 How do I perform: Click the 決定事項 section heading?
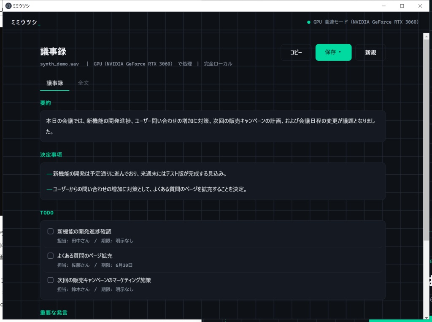coord(51,154)
